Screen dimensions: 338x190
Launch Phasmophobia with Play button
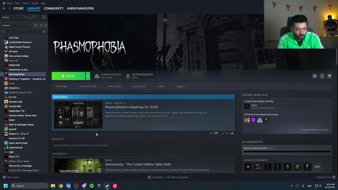(x=68, y=76)
